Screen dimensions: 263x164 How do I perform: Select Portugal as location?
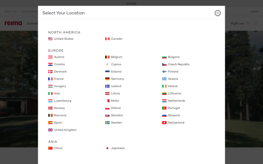pyautogui.click(x=171, y=108)
